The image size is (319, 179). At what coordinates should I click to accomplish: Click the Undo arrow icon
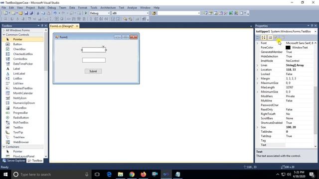[55, 13]
